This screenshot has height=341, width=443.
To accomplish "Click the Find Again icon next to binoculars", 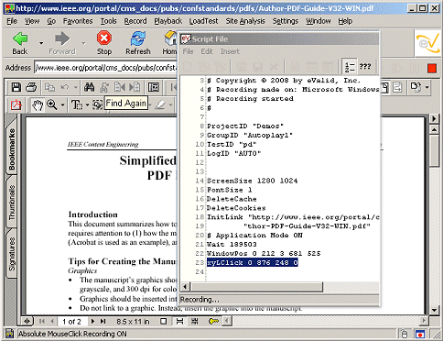I will pos(104,87).
